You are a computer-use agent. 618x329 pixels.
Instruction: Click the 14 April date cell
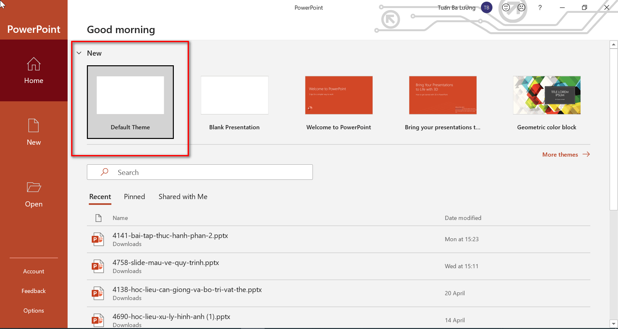(x=455, y=320)
